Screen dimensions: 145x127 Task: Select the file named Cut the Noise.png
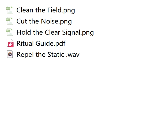(x=44, y=21)
